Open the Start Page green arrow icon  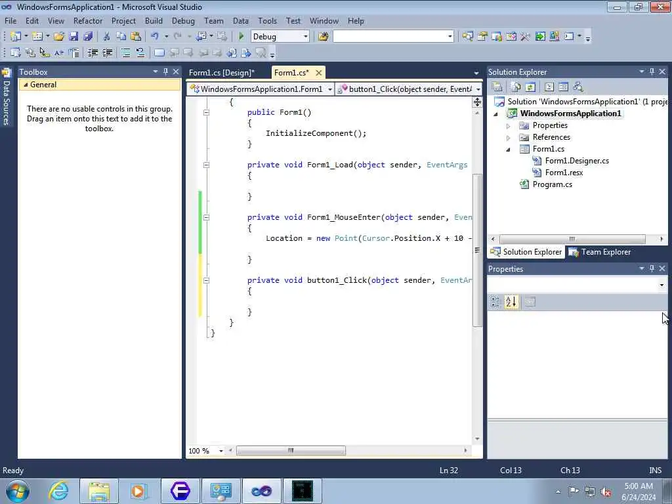click(x=540, y=37)
